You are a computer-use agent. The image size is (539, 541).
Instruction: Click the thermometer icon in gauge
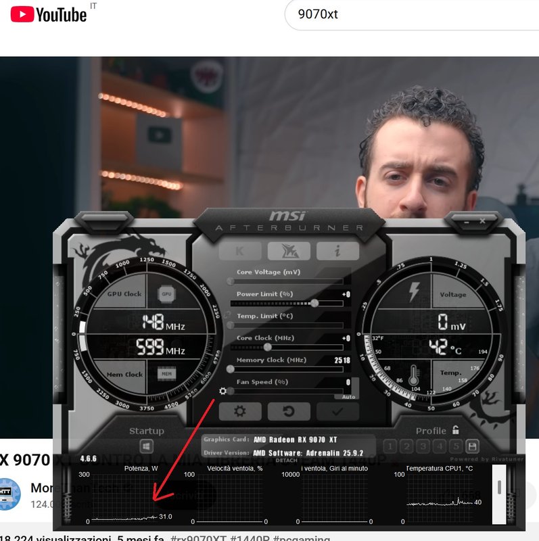[x=413, y=375]
